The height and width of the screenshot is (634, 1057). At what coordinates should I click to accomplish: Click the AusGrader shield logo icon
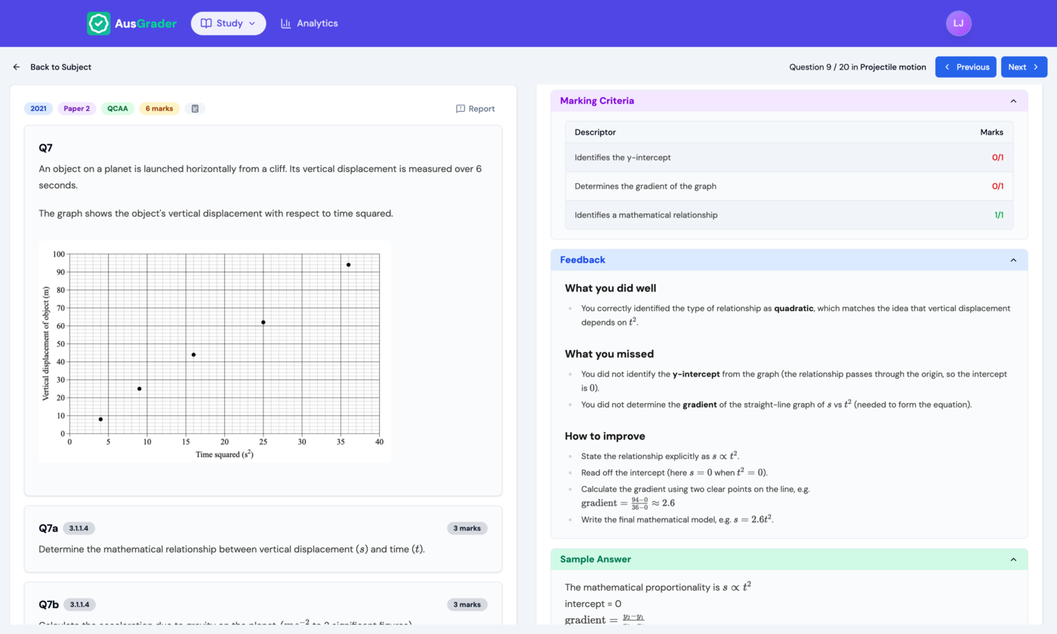[99, 23]
